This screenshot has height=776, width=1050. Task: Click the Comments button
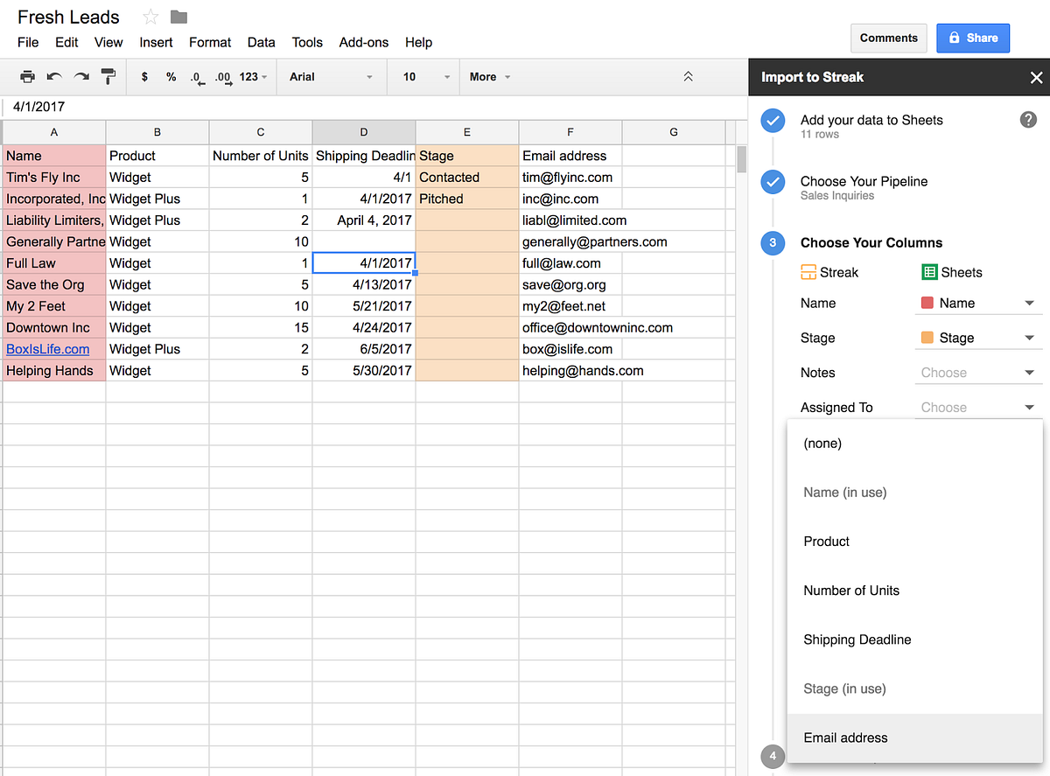pos(888,38)
